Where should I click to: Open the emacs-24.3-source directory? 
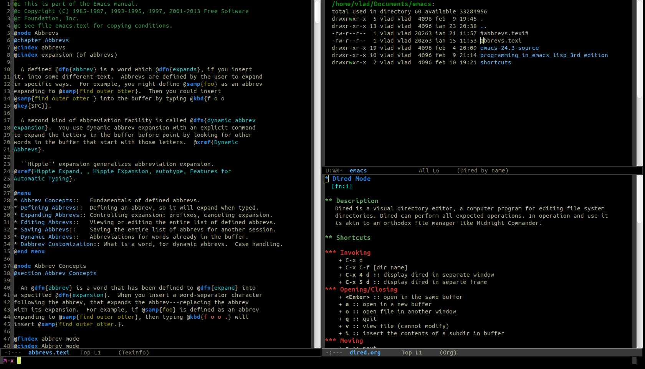pos(509,48)
